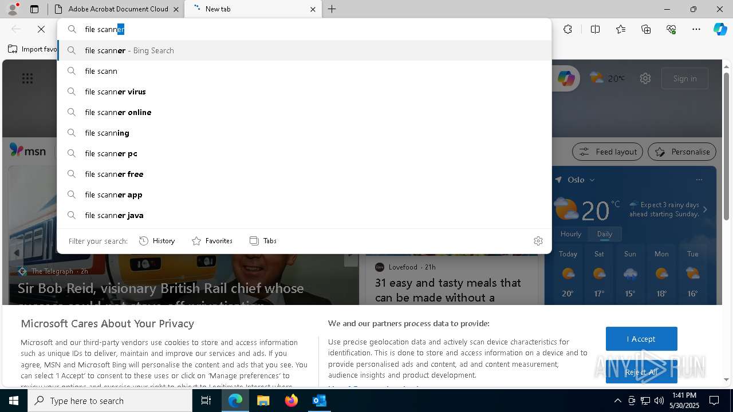Open search suggestion settings gear
The height and width of the screenshot is (412, 733).
coord(538,241)
